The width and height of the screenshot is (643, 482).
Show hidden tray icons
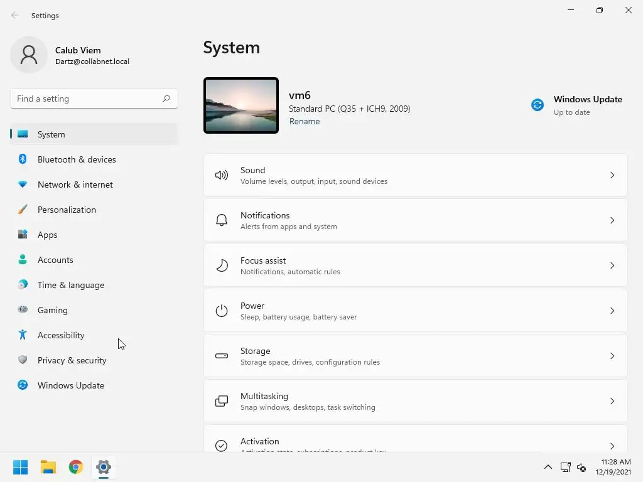pos(548,467)
